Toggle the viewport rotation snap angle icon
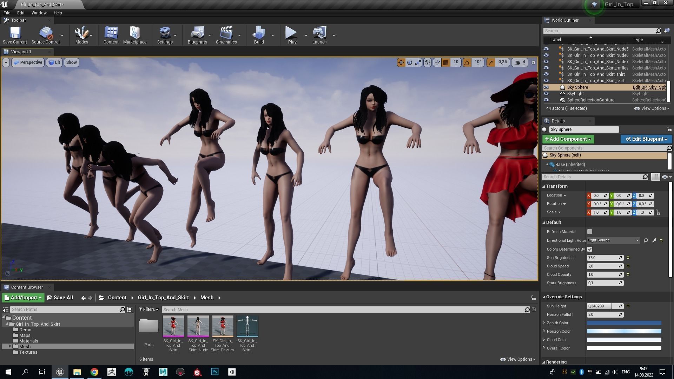This screenshot has height=379, width=674. coord(467,62)
